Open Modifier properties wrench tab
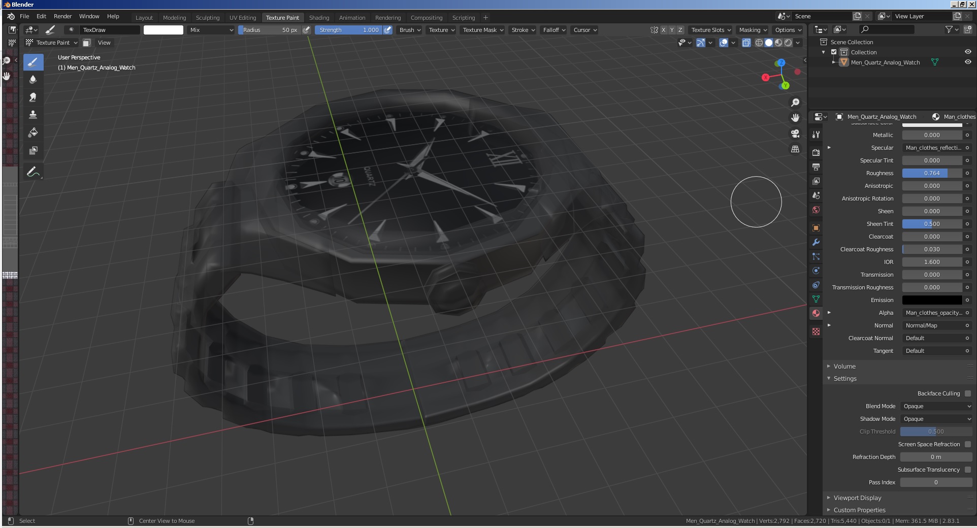The height and width of the screenshot is (528, 977). pos(816,242)
